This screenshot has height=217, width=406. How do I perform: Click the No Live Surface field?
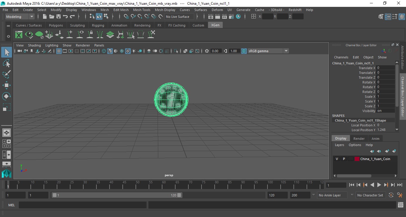point(179,17)
